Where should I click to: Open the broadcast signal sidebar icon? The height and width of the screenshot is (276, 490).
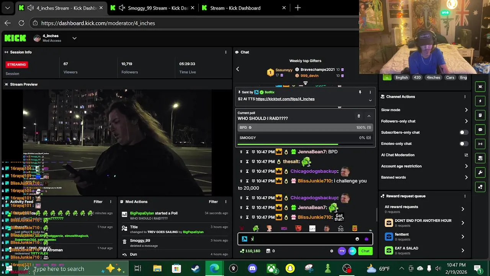480,144
